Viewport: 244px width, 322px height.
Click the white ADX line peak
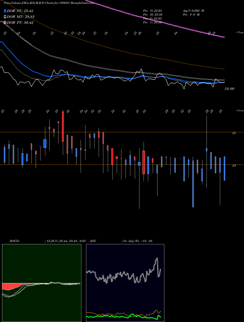[157, 259]
